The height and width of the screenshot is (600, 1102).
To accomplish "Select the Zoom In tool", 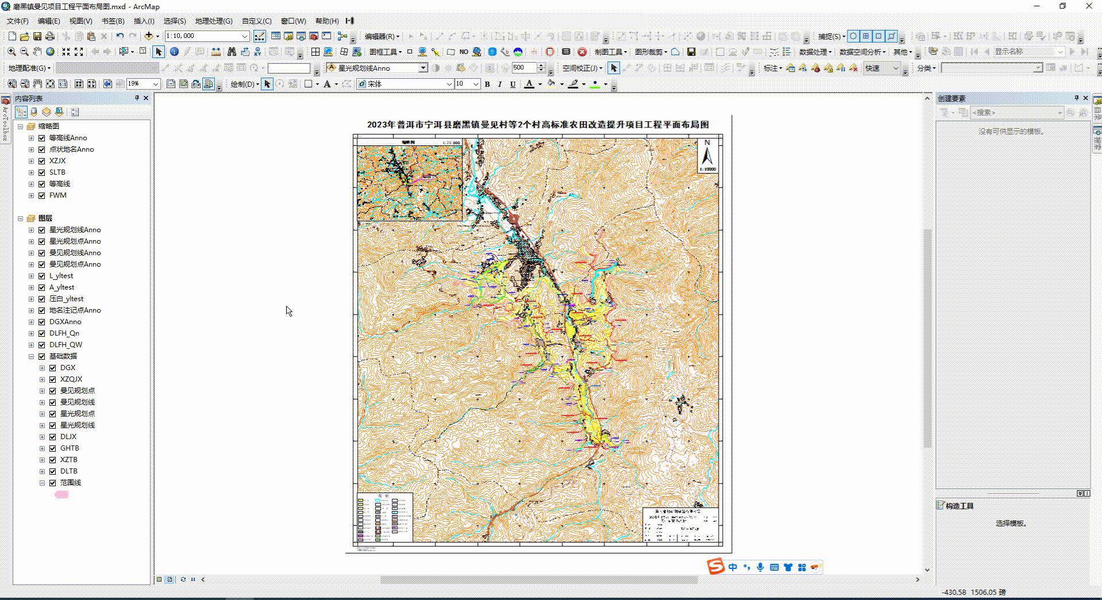I will point(11,52).
